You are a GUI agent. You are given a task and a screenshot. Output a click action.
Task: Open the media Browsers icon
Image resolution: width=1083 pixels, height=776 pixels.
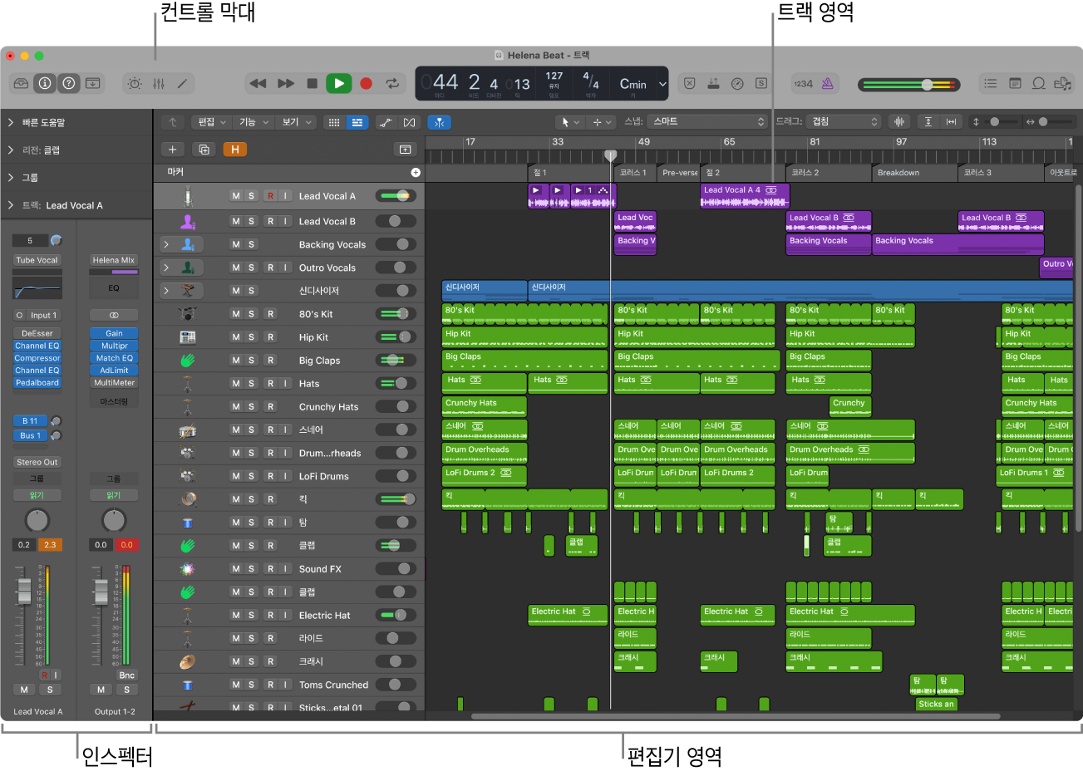tap(1063, 83)
